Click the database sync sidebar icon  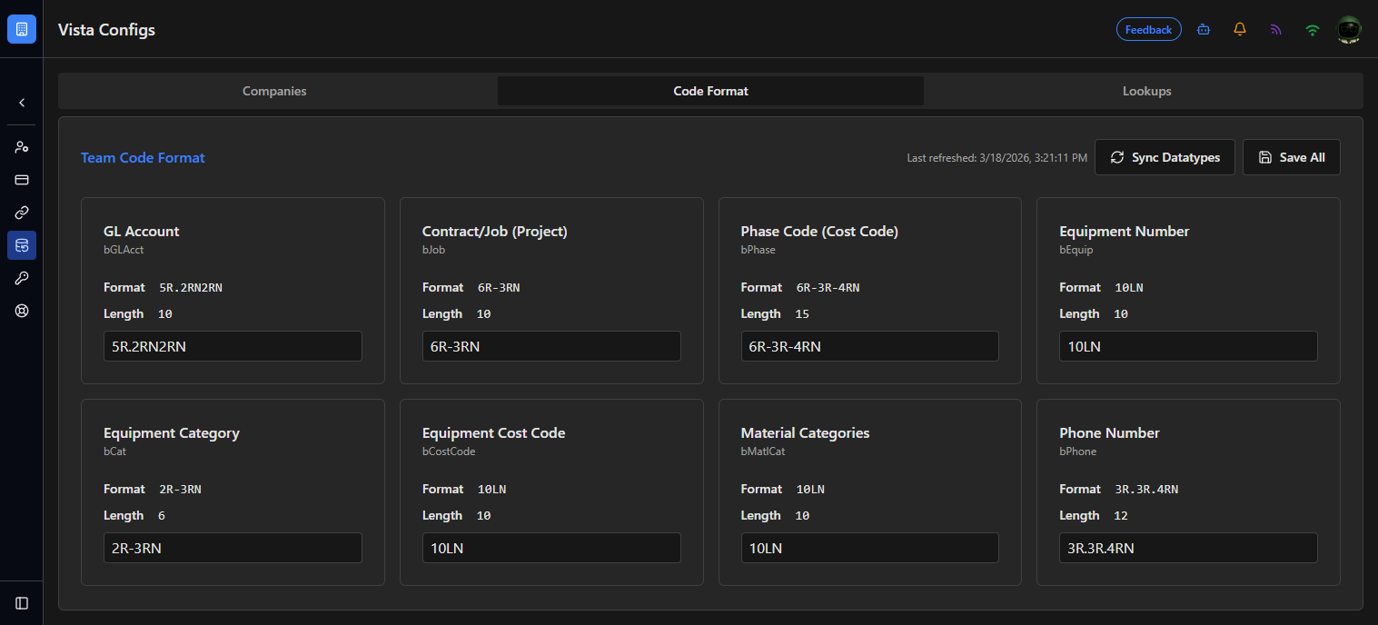pyautogui.click(x=22, y=245)
